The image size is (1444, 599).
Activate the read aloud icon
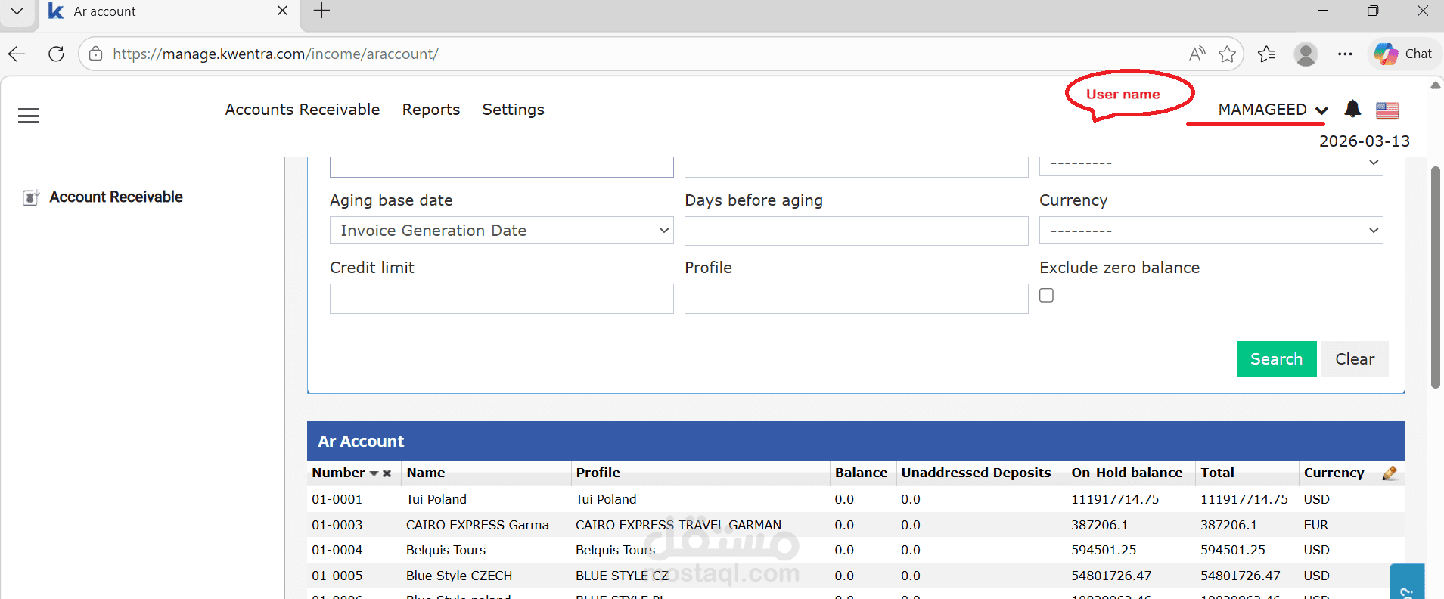click(x=1197, y=54)
